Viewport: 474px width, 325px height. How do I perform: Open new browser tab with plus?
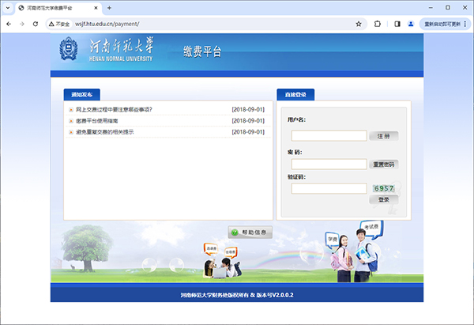point(109,7)
